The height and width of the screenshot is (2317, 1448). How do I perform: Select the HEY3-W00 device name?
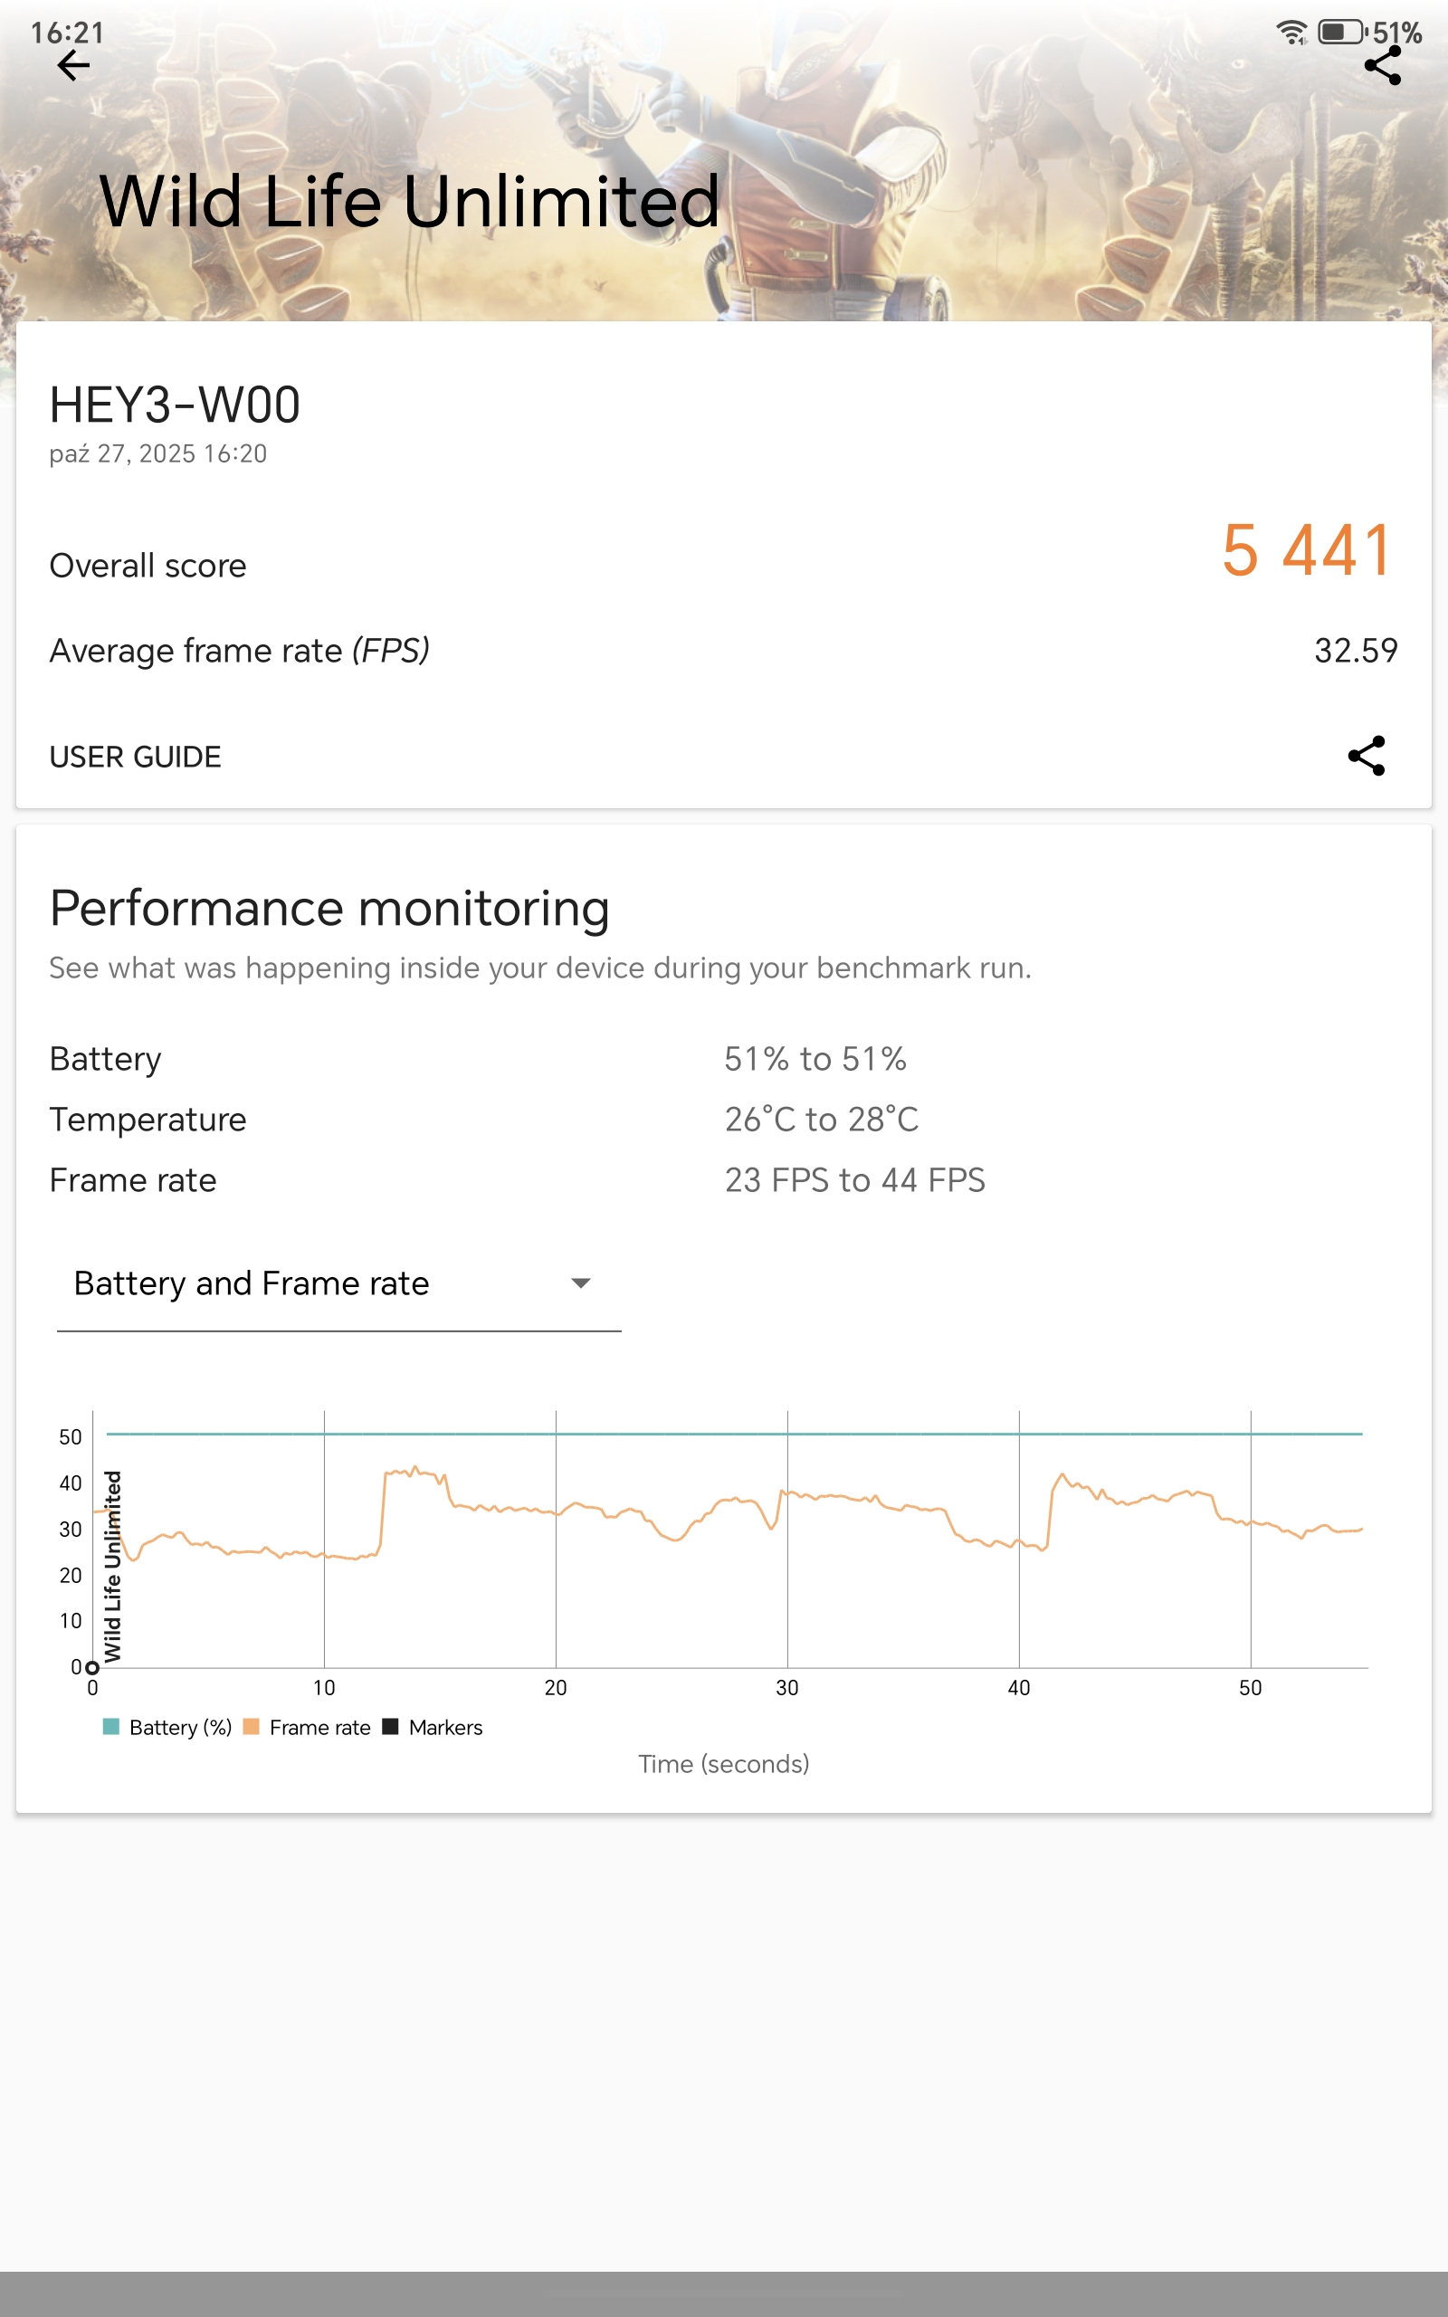coord(176,405)
